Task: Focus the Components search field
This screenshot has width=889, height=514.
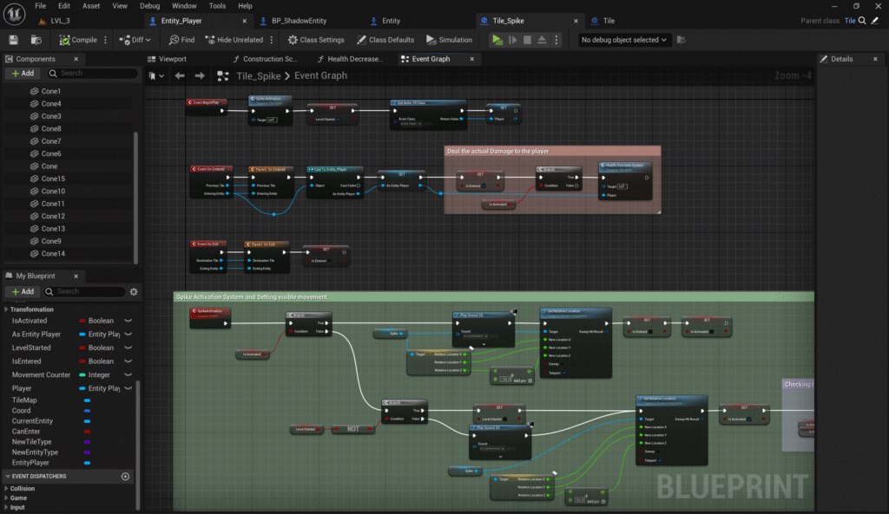Action: point(92,73)
